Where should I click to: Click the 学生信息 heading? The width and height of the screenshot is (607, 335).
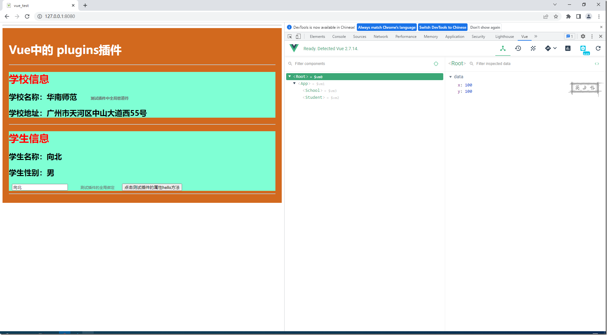coord(29,139)
